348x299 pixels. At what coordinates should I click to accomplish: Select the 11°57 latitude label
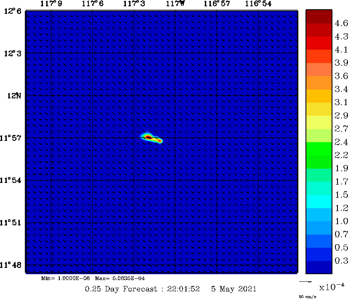click(11, 138)
